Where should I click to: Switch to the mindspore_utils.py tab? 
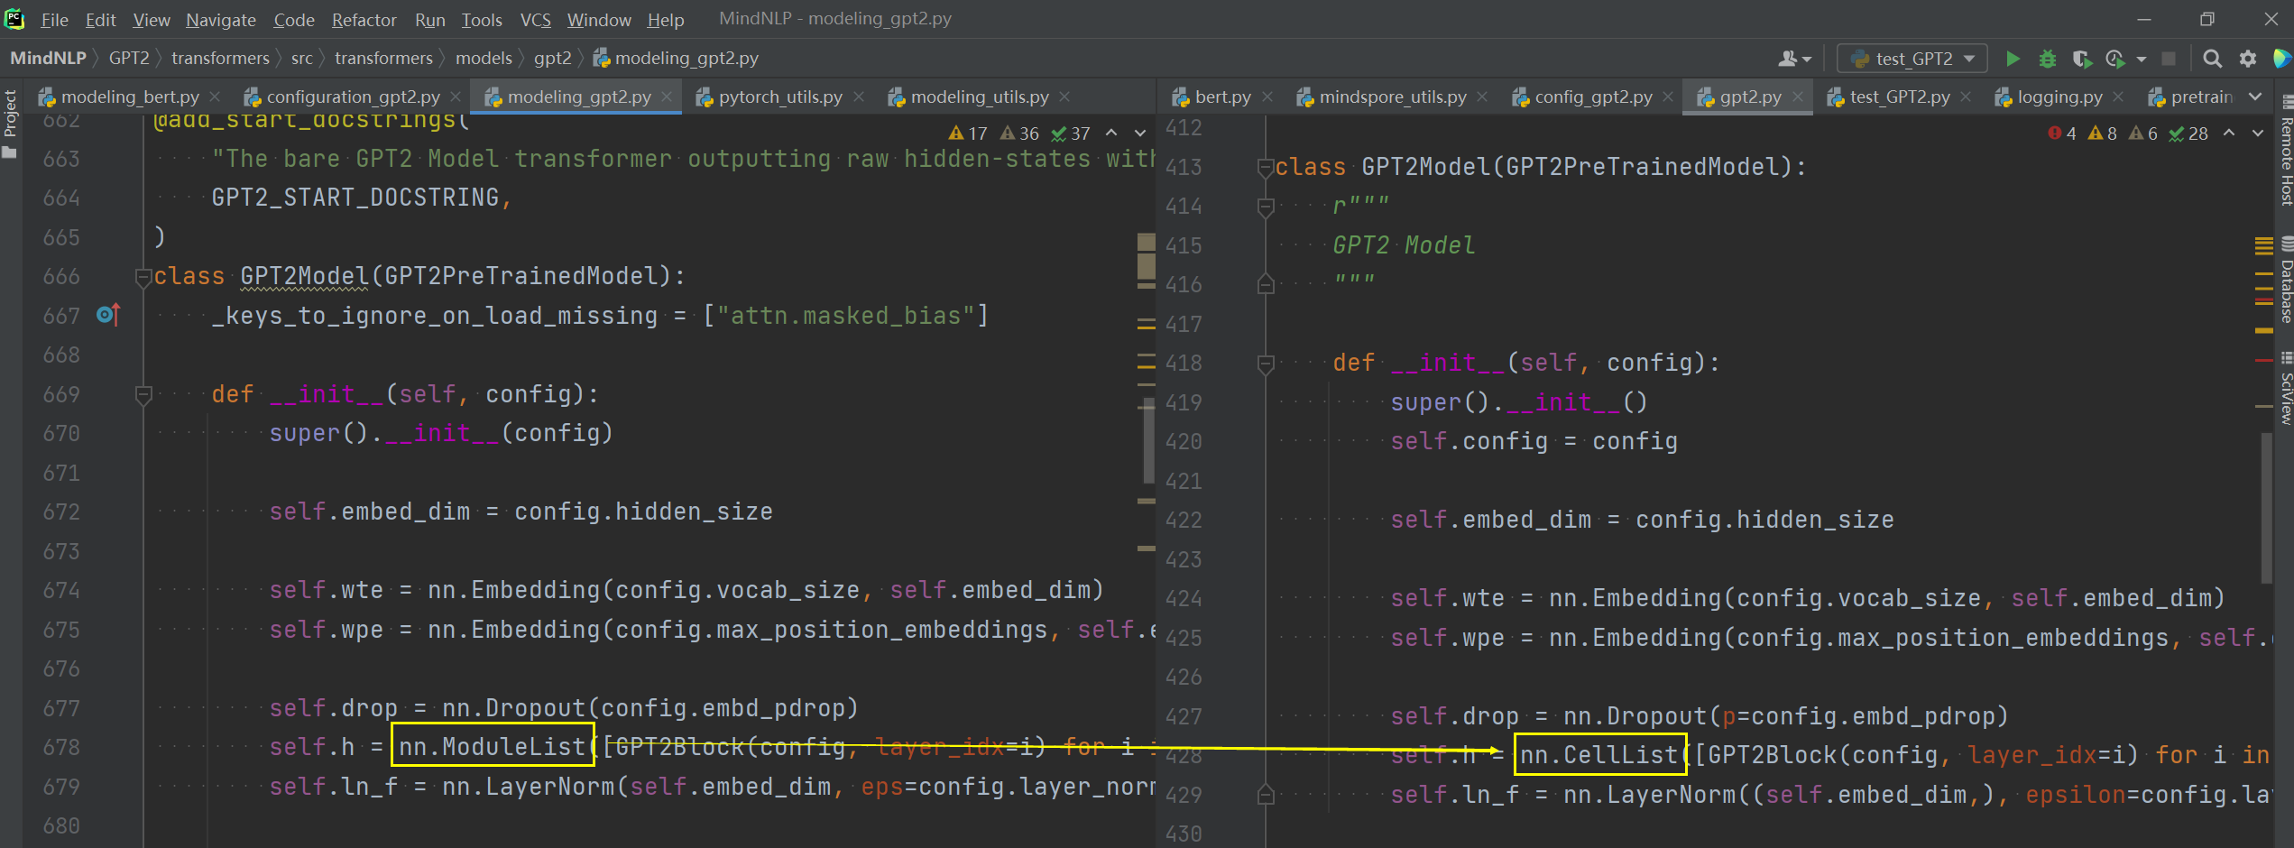click(x=1392, y=97)
